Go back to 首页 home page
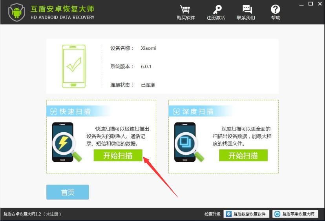Viewport: 325px width, 221px height. coord(68,192)
